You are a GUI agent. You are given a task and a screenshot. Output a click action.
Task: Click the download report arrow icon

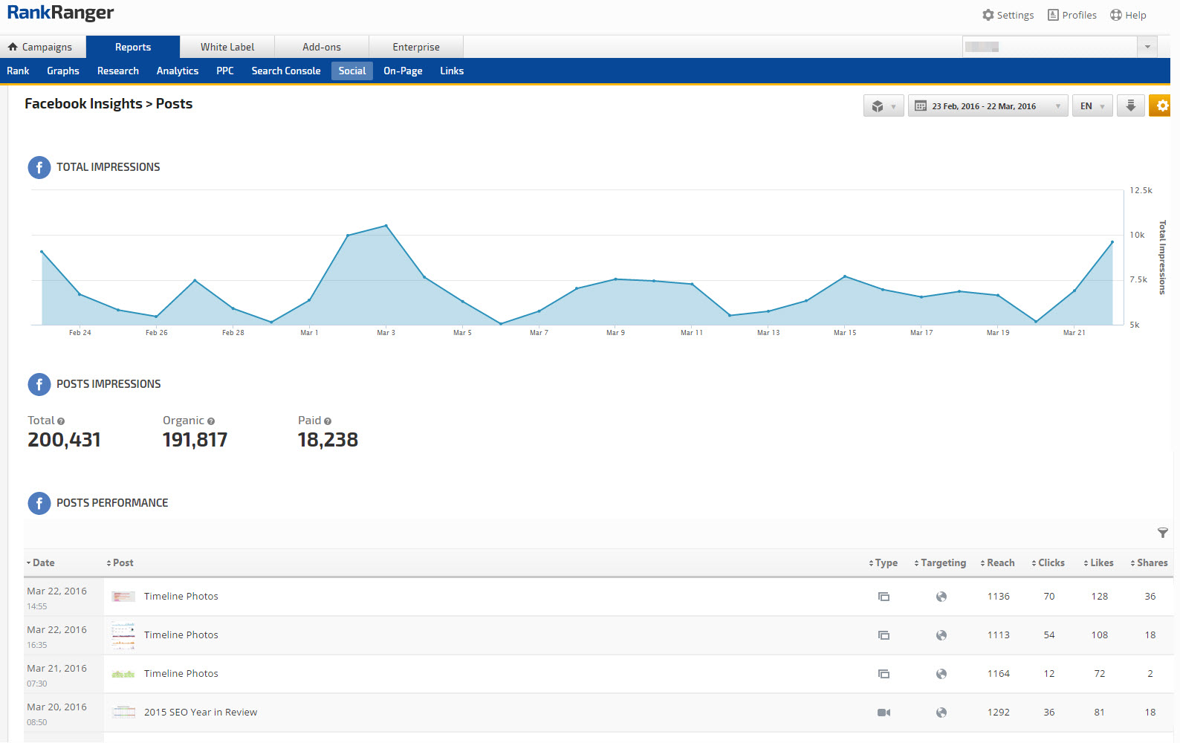(x=1130, y=106)
